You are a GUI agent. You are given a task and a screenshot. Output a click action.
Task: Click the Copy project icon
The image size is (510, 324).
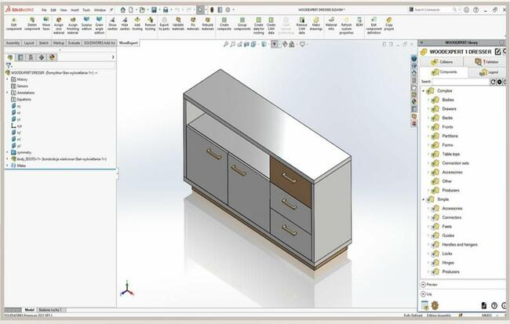click(x=389, y=24)
